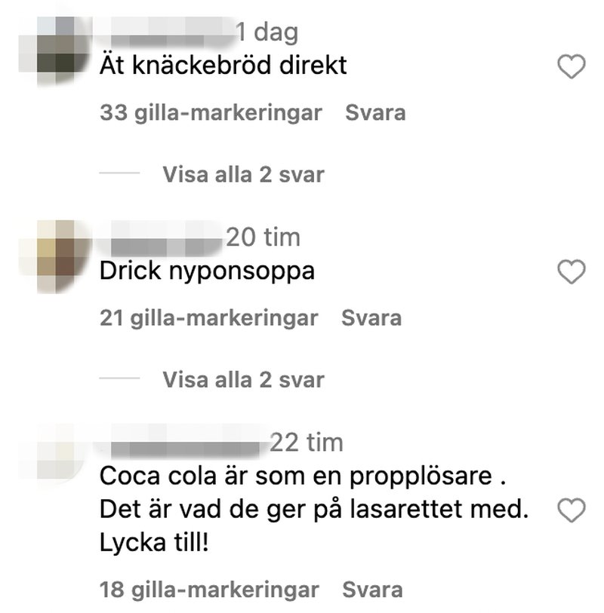The width and height of the screenshot is (604, 613).
Task: Reply to the knäckebröd comment via Svara
Action: click(x=375, y=112)
